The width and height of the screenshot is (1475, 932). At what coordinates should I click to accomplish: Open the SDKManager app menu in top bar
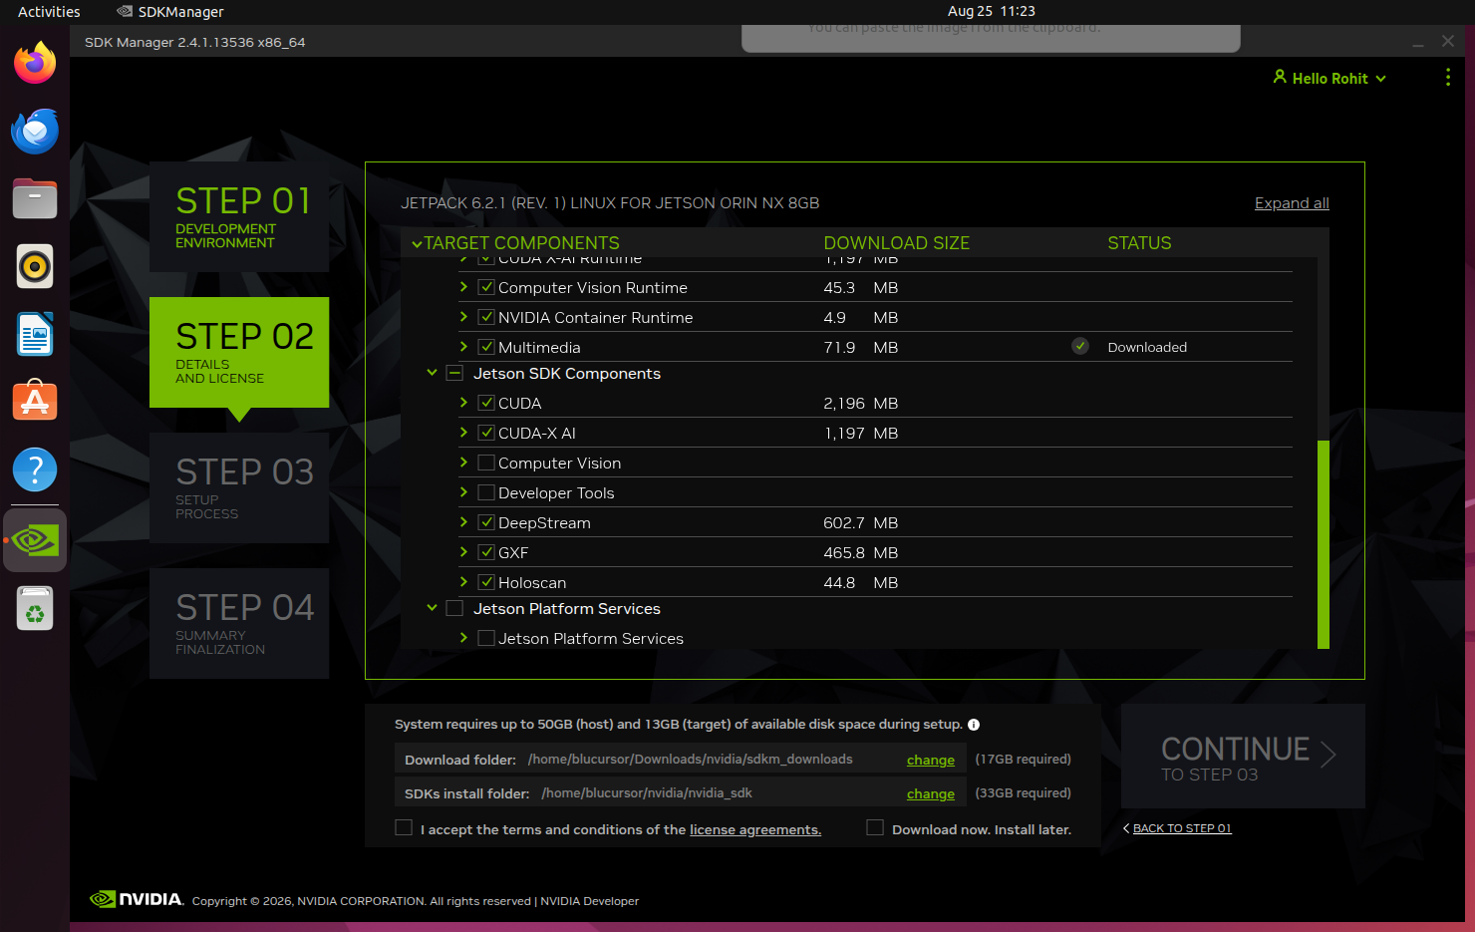pyautogui.click(x=170, y=12)
